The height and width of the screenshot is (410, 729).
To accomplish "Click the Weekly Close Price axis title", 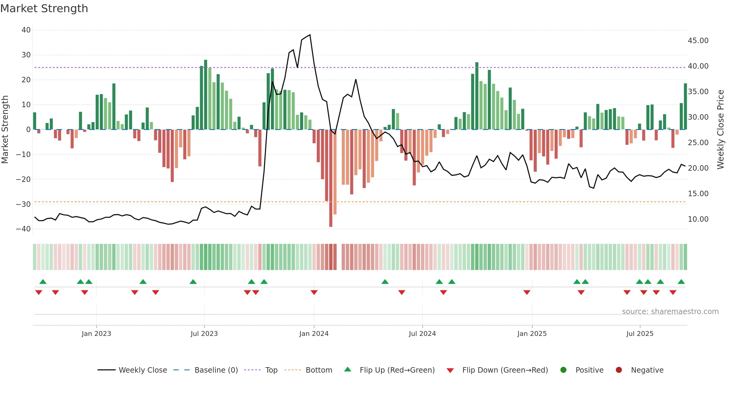I will pyautogui.click(x=720, y=129).
